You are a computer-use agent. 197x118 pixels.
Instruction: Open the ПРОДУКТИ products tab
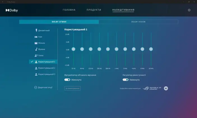pyautogui.click(x=94, y=10)
